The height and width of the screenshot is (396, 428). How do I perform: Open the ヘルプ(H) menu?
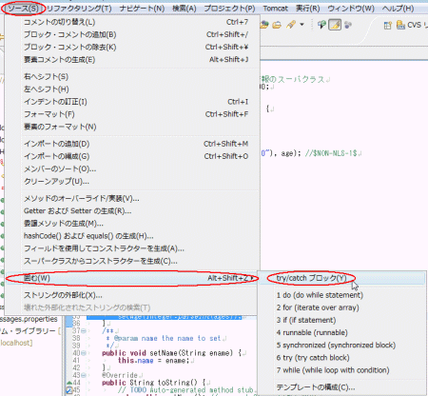click(x=398, y=9)
